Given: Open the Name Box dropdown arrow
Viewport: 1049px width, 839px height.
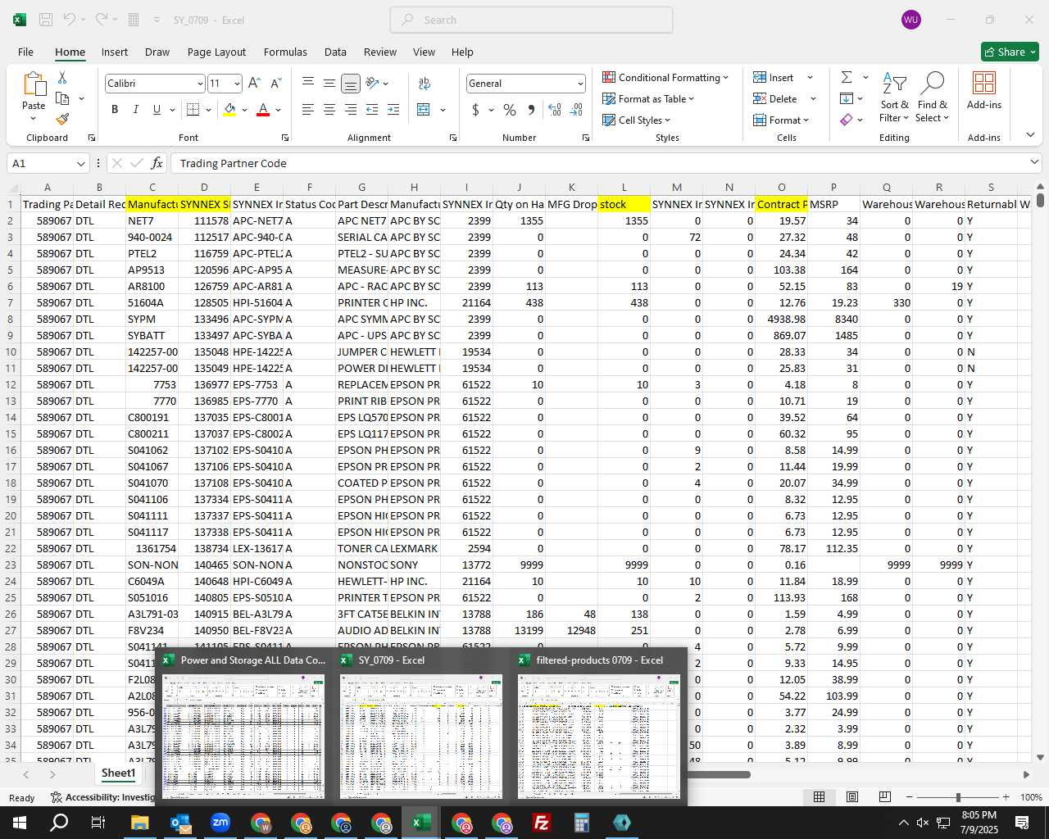Looking at the screenshot, I should (x=80, y=163).
